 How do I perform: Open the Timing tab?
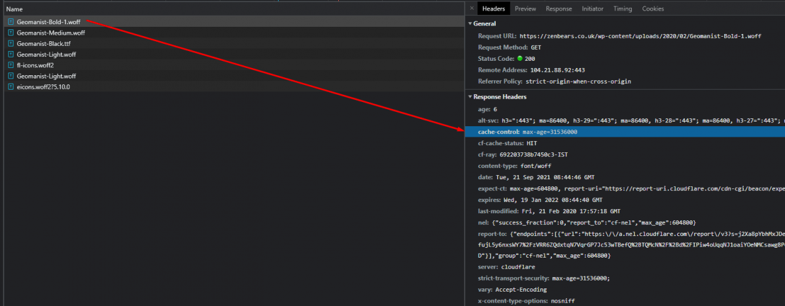click(623, 8)
